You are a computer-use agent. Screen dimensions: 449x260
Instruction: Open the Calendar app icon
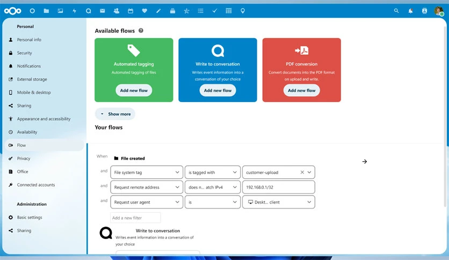pos(131,11)
